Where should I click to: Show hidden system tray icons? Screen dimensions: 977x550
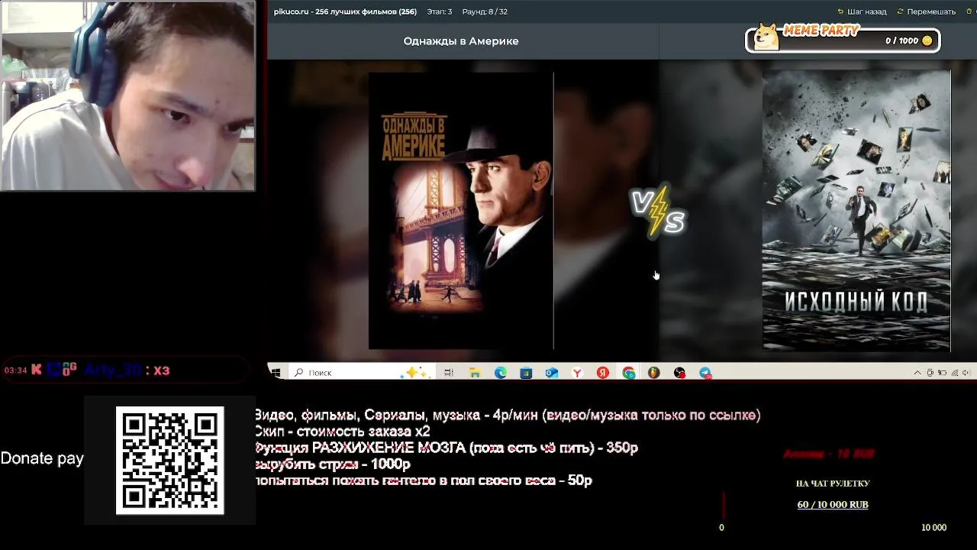[917, 373]
